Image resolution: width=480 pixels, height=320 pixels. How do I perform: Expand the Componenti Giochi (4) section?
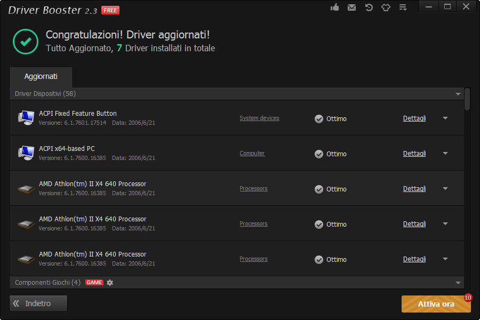coord(458,283)
